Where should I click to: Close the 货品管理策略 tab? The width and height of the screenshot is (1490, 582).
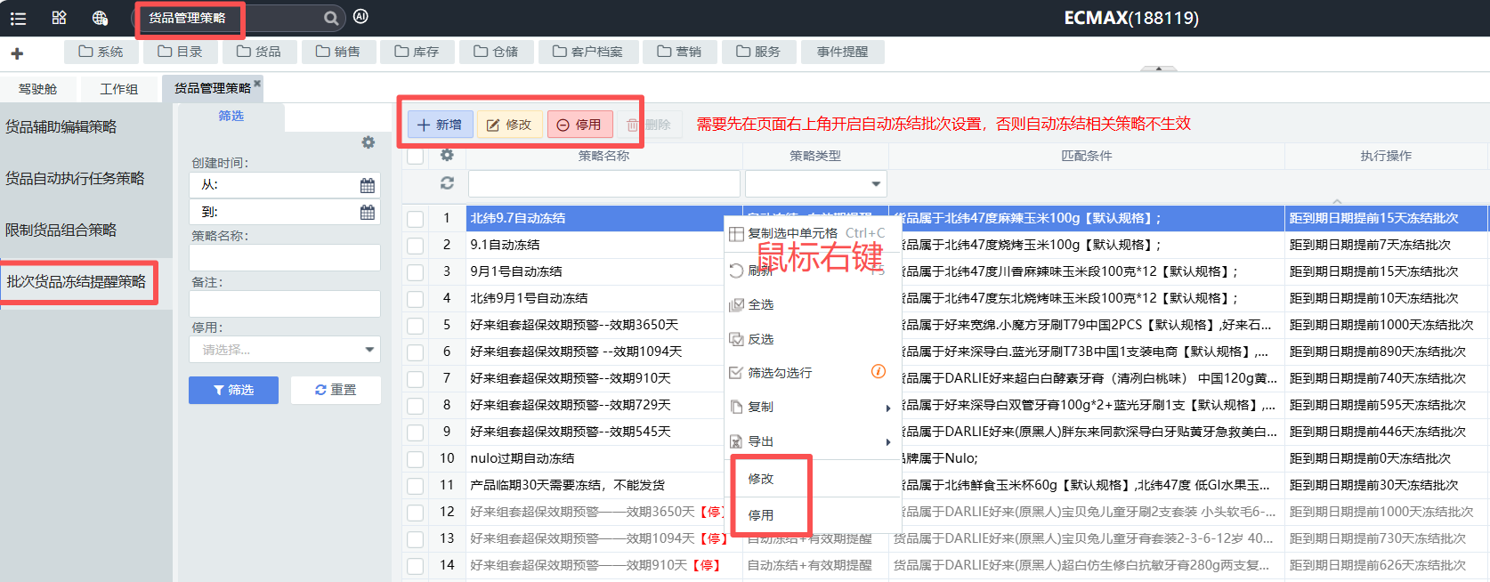coord(257,83)
